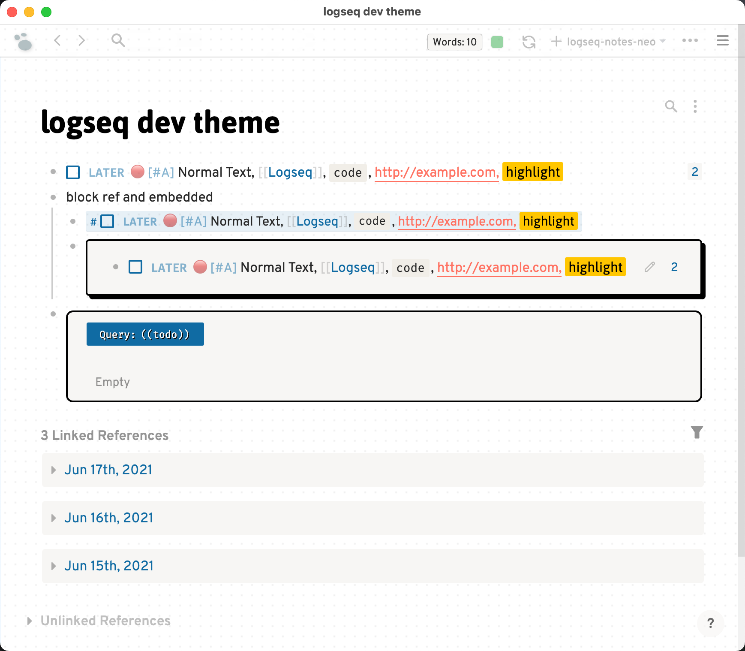Filter linked references with funnel icon
Image resolution: width=745 pixels, height=651 pixels.
click(x=697, y=432)
